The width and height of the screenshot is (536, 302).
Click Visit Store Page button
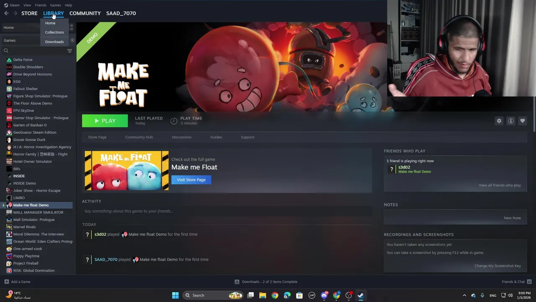(191, 180)
